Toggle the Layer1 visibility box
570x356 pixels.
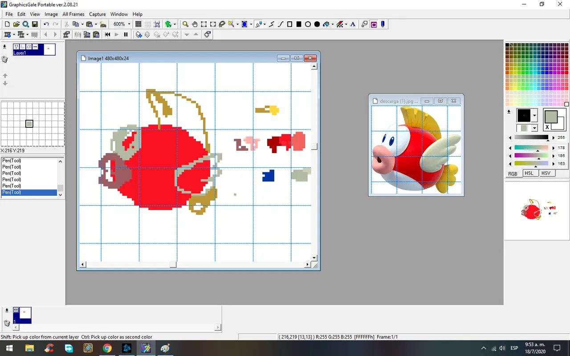[16, 47]
